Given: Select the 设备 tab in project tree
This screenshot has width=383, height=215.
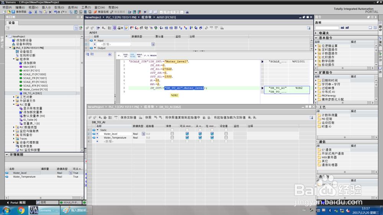Looking at the screenshot, I should [12, 23].
